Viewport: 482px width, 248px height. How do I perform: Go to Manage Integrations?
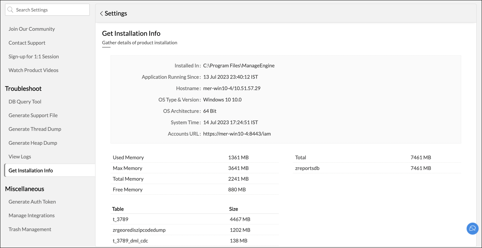click(31, 216)
